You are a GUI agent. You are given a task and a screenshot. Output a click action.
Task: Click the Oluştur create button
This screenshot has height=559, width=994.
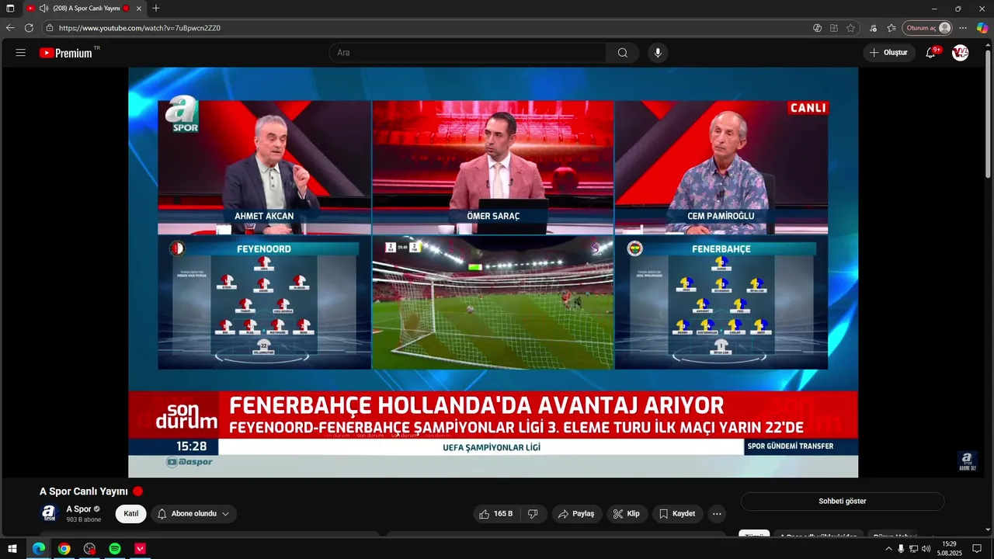coord(888,53)
